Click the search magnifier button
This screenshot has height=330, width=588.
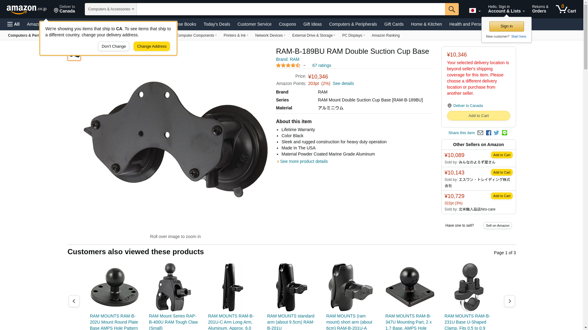click(x=452, y=9)
